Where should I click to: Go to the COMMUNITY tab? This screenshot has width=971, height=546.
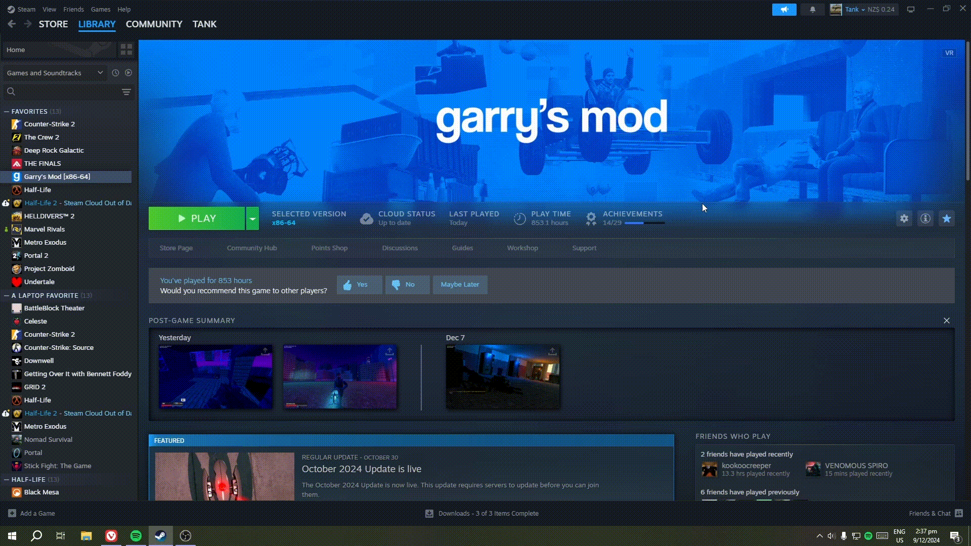154,24
